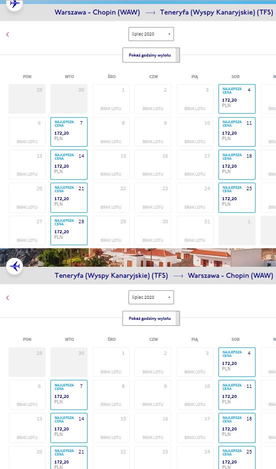The width and height of the screenshot is (276, 469).
Task: Pick return flight on July 14
Action: (x=69, y=428)
